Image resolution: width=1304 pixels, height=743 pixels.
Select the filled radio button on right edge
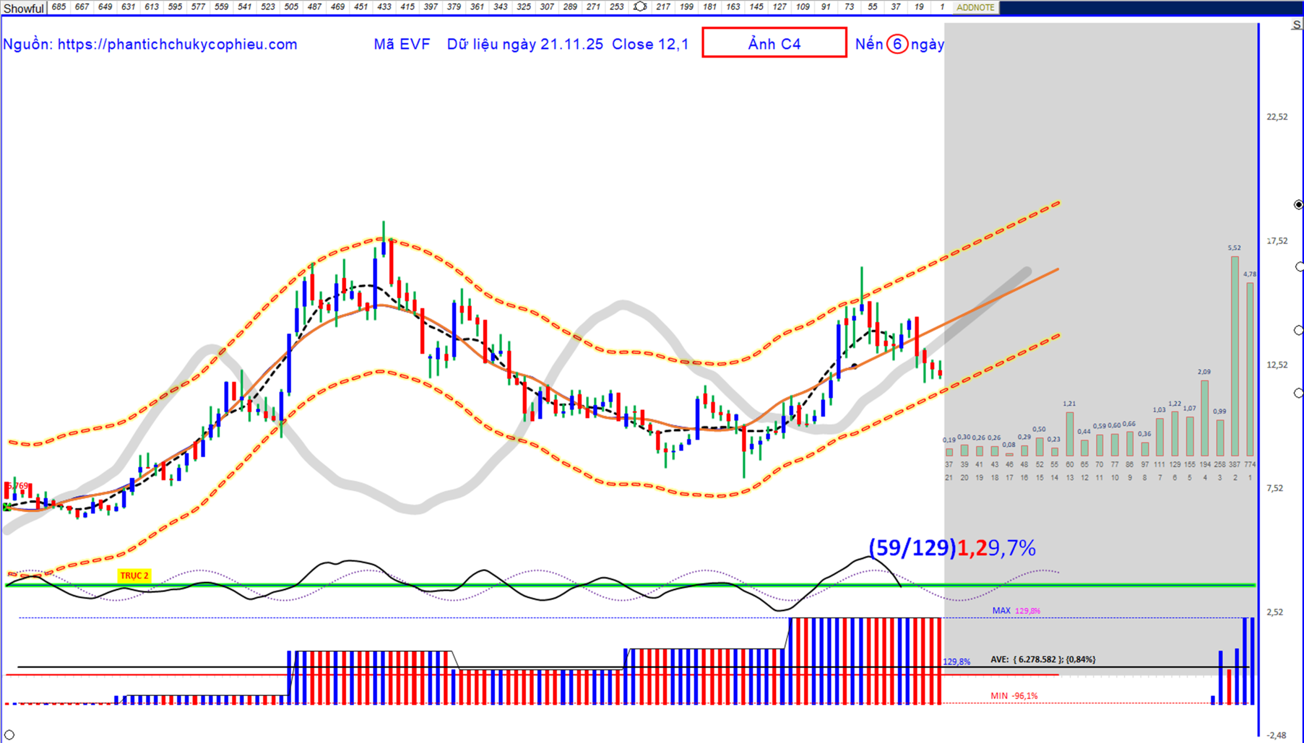coord(1298,205)
